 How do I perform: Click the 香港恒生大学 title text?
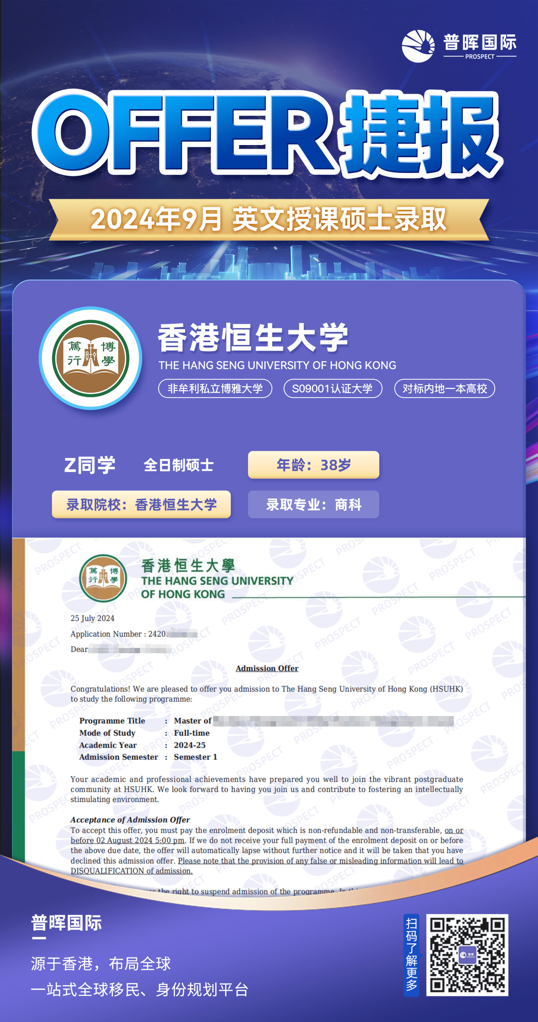click(x=253, y=338)
